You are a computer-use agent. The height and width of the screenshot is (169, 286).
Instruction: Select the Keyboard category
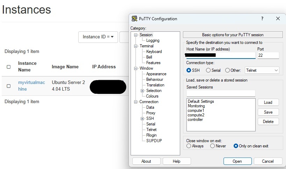[154, 52]
